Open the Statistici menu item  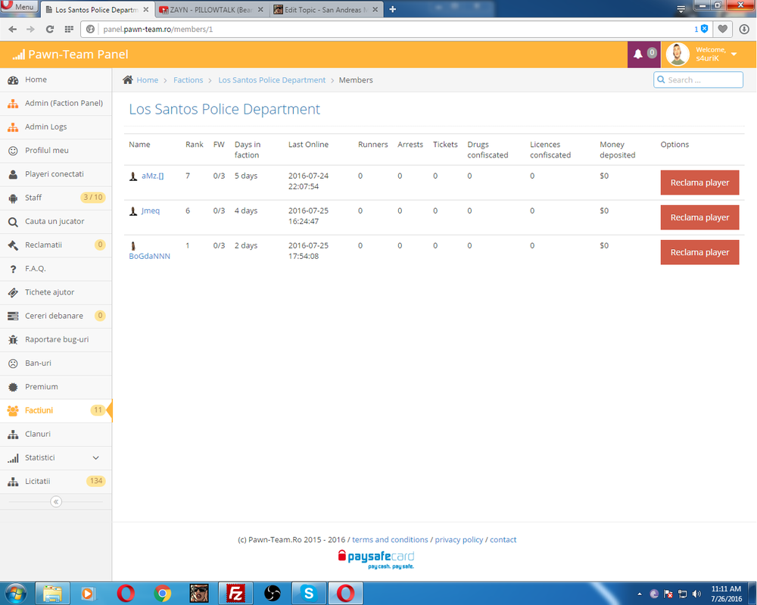(x=56, y=458)
